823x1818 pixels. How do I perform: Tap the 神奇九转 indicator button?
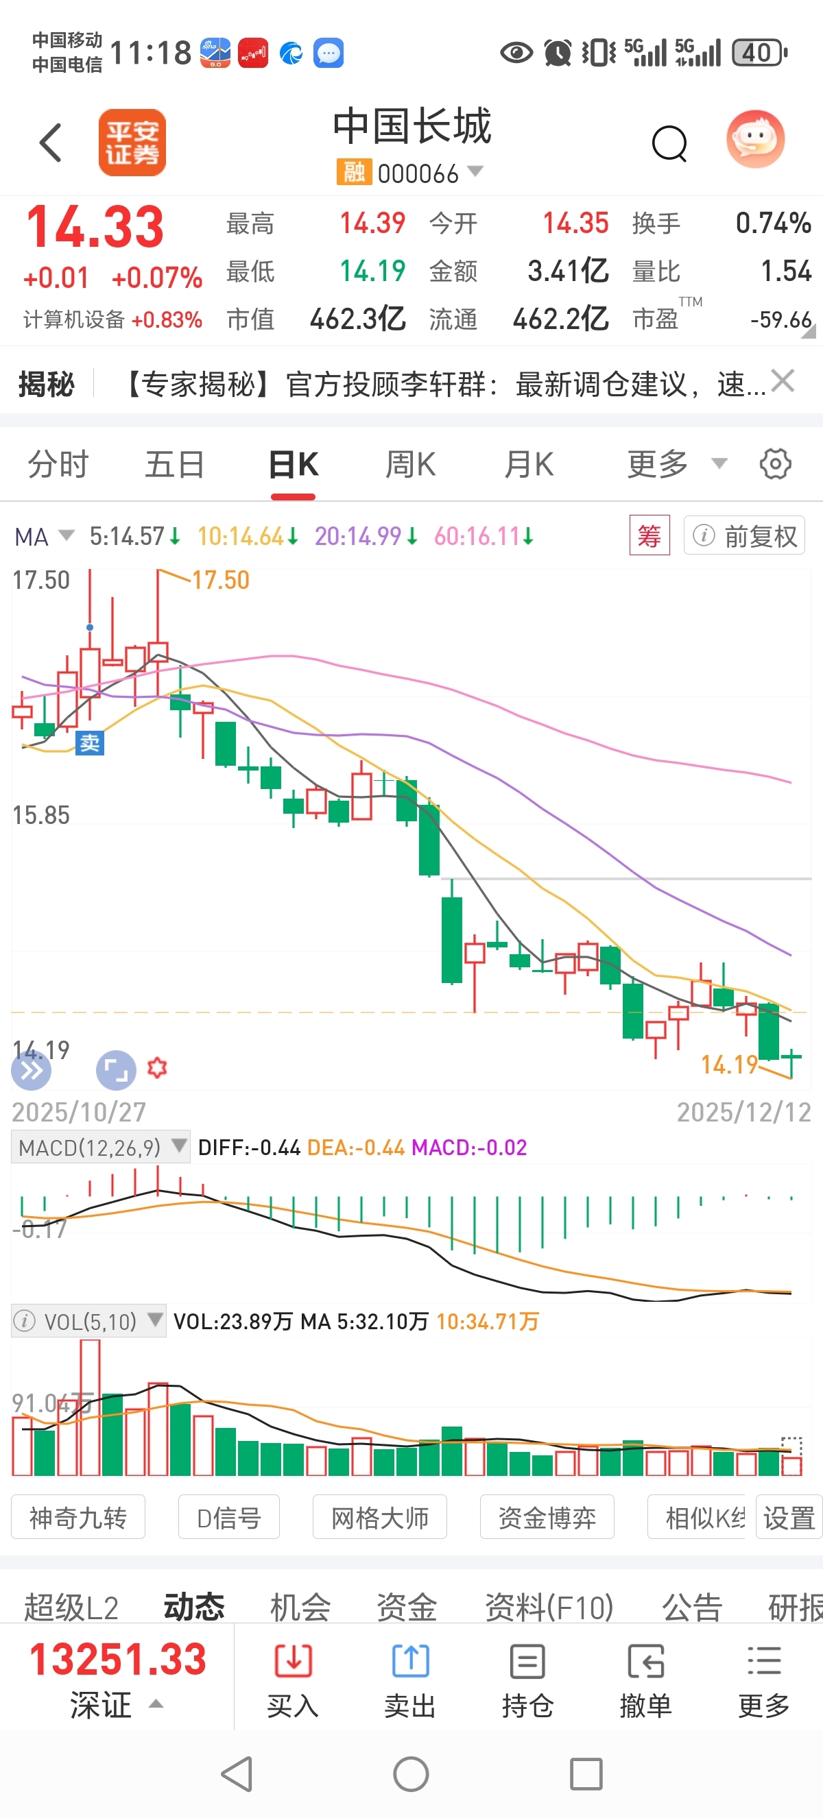[78, 1516]
